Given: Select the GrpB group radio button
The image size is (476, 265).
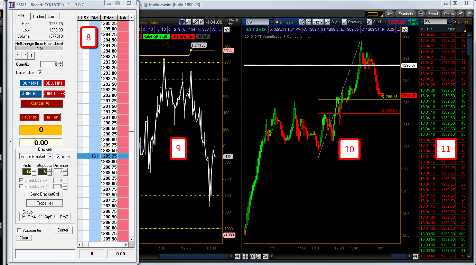Looking at the screenshot, I should pos(40,217).
